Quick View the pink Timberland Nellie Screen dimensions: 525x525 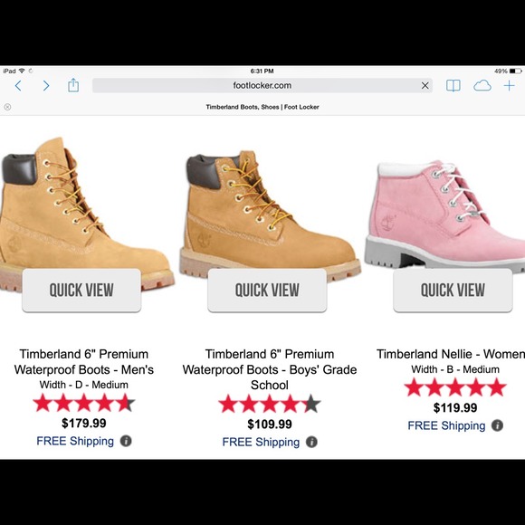(453, 290)
